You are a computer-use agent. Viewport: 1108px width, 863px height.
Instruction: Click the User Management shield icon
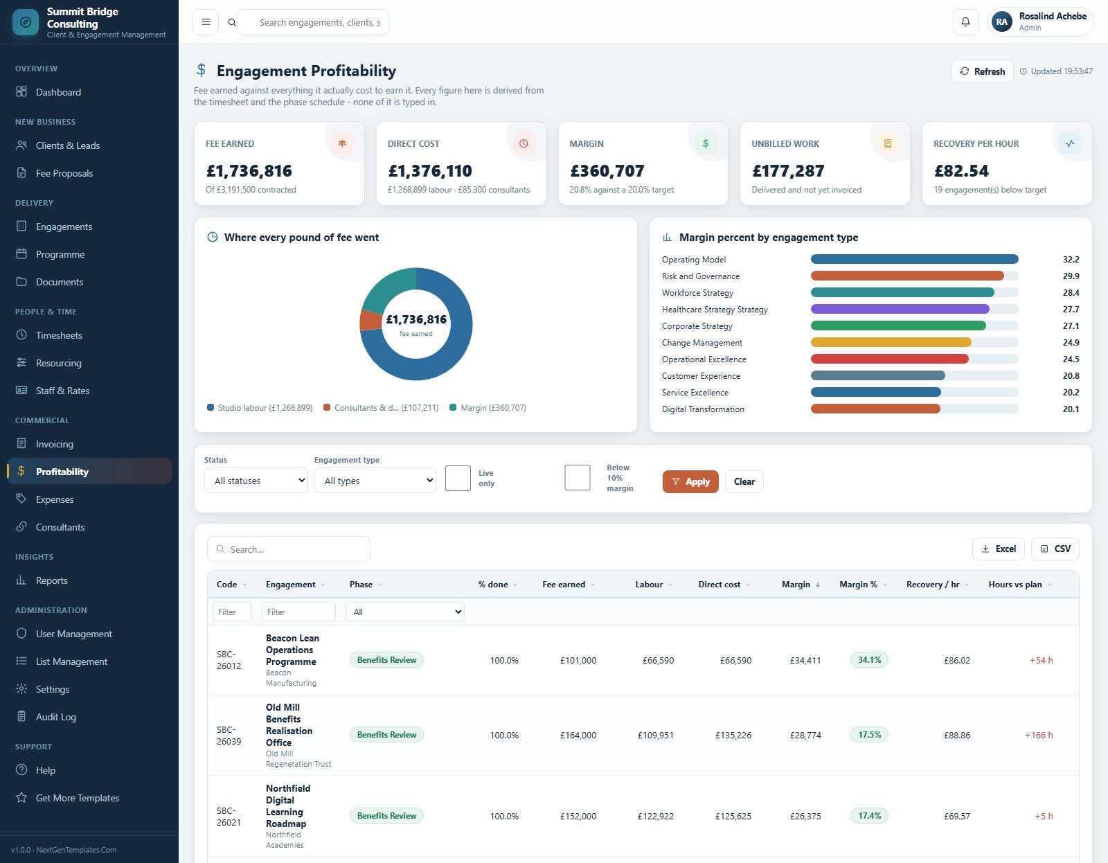click(x=21, y=634)
